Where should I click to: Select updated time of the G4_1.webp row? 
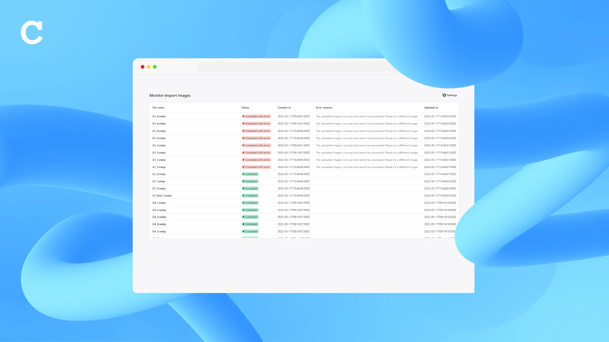(x=440, y=203)
